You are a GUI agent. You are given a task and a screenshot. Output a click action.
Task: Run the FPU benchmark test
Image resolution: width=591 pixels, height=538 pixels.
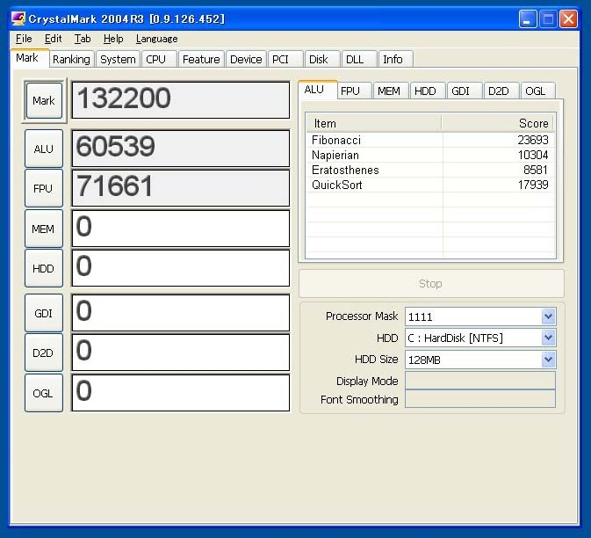coord(43,189)
